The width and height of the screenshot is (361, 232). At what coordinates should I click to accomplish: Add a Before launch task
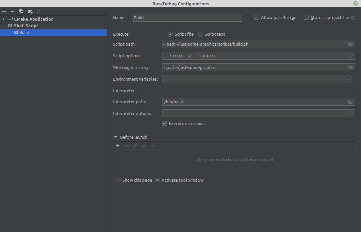pos(118,146)
